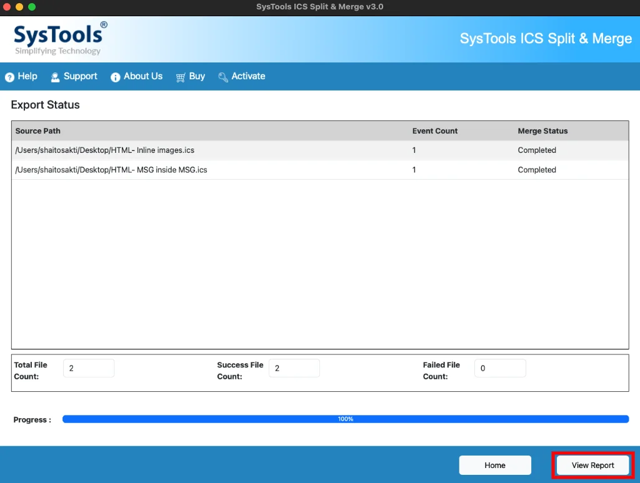Image resolution: width=640 pixels, height=483 pixels.
Task: Click the Total File Count field
Action: (89, 368)
